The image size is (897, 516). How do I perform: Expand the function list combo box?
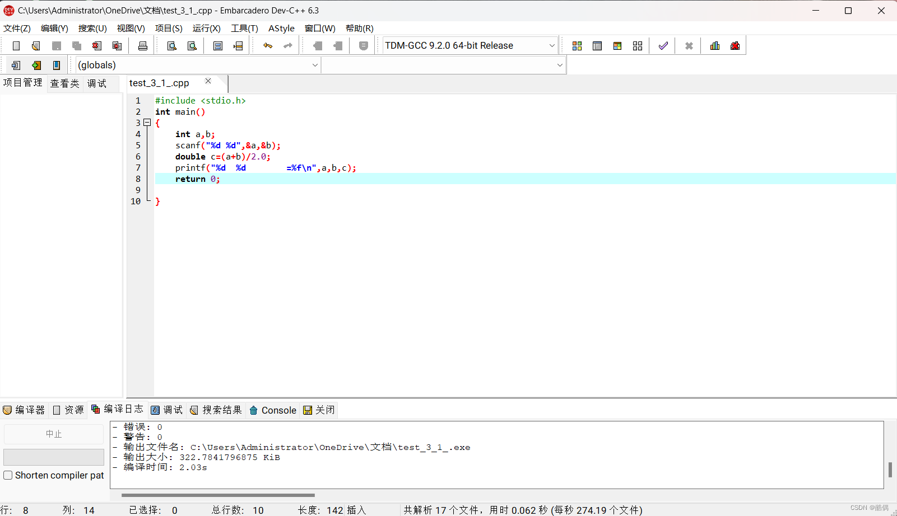tap(559, 65)
